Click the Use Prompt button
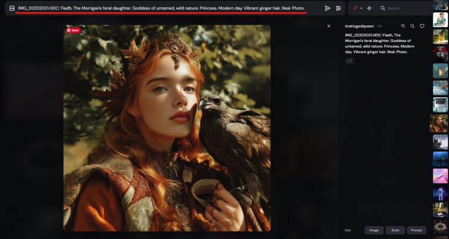The image size is (449, 239). (417, 230)
